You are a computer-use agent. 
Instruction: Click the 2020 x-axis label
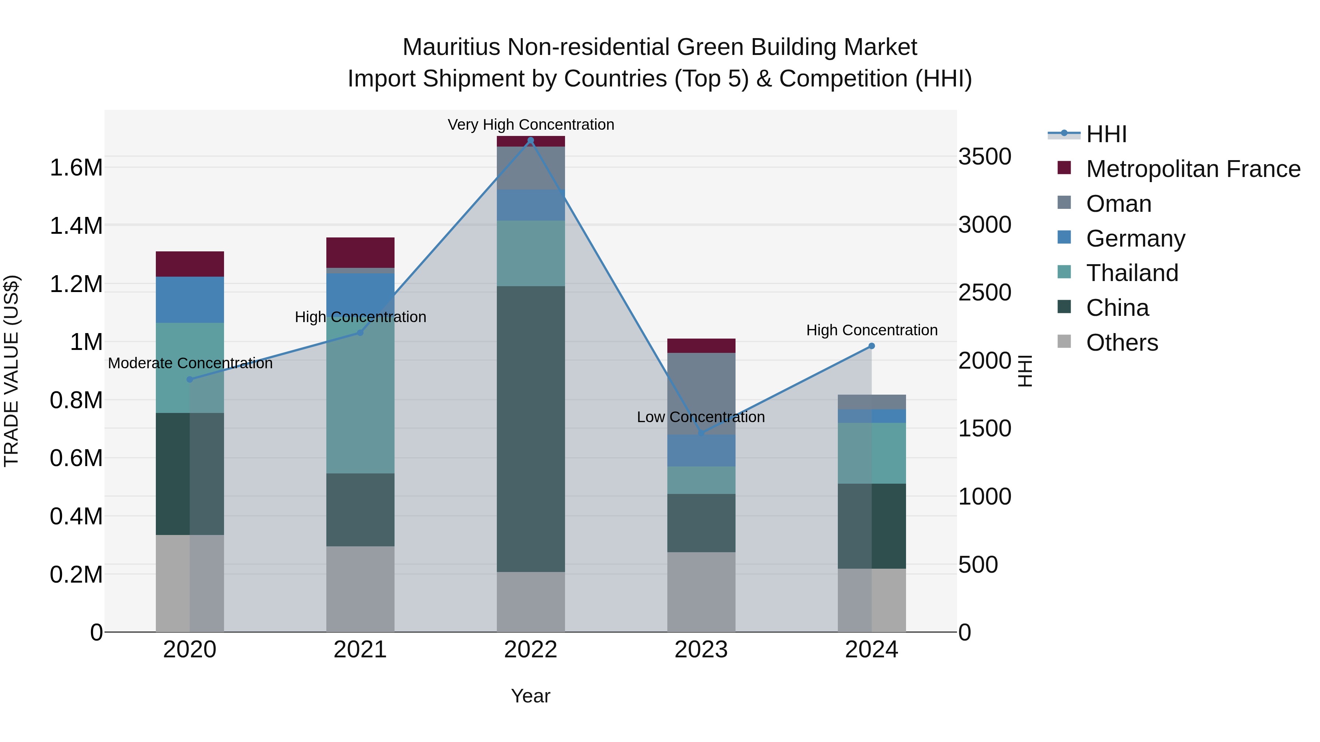coord(190,650)
